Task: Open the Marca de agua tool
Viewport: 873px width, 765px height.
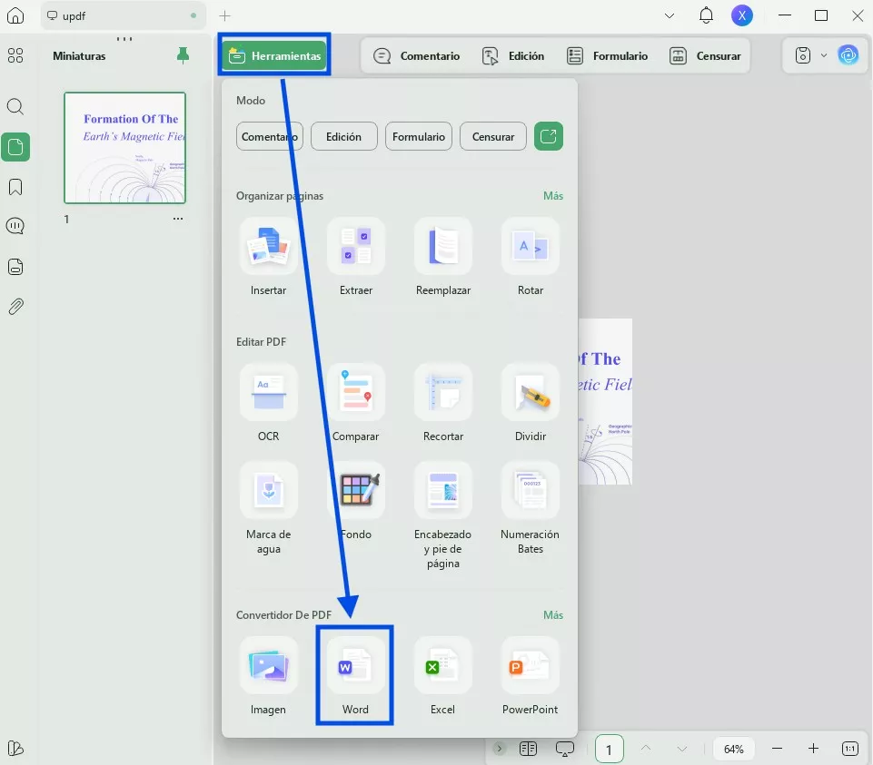Action: (268, 508)
